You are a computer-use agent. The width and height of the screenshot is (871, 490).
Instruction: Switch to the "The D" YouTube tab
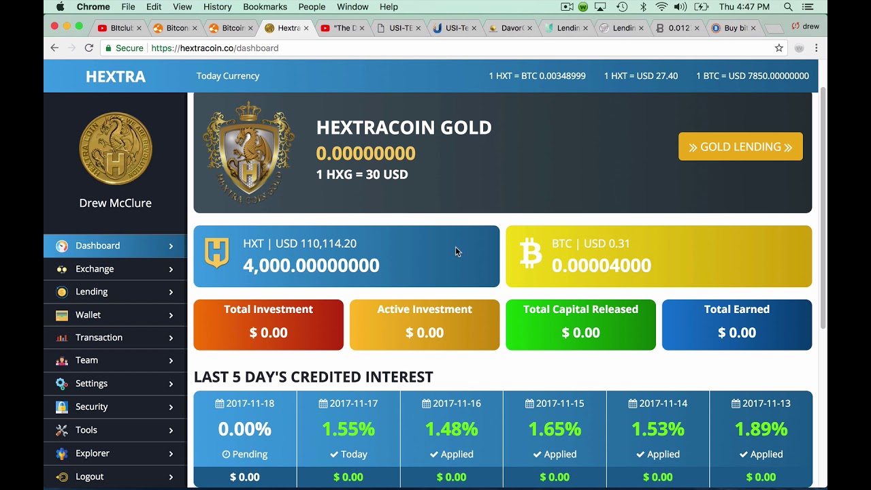point(344,28)
